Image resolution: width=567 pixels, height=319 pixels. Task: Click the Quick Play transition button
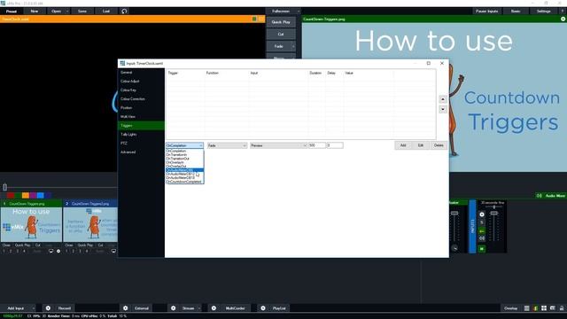[x=281, y=22]
